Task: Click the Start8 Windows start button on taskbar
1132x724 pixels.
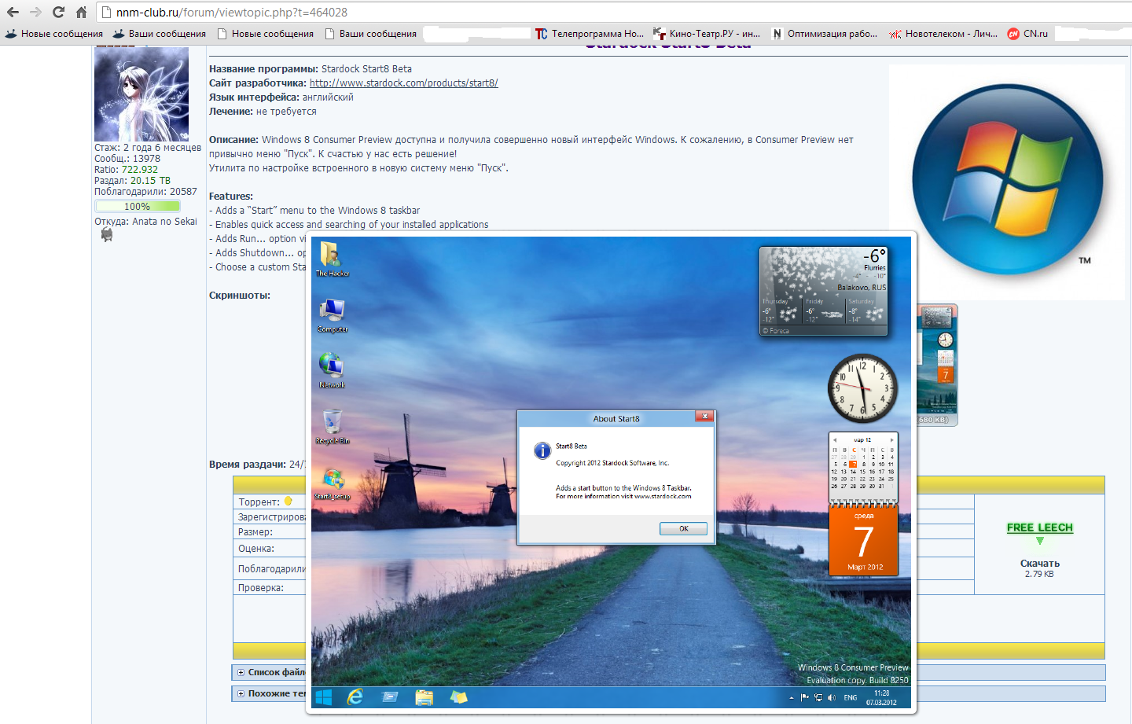Action: click(x=324, y=697)
